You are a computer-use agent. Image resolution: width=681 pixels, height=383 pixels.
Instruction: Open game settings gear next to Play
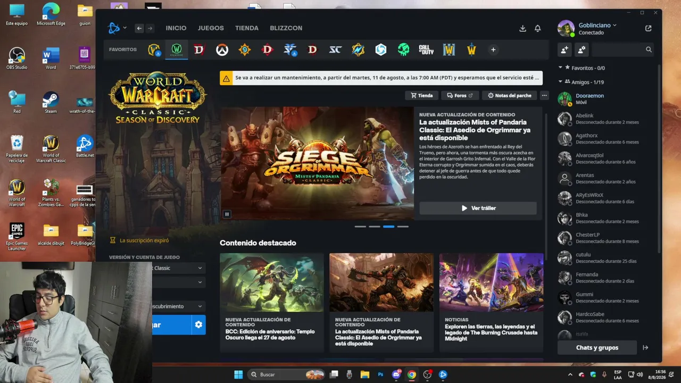(x=198, y=324)
